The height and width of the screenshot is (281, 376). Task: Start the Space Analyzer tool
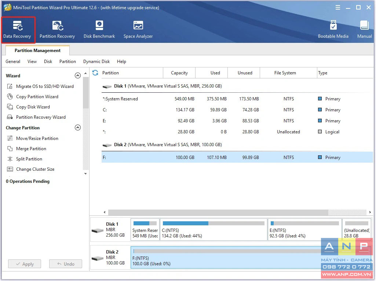[x=138, y=30]
